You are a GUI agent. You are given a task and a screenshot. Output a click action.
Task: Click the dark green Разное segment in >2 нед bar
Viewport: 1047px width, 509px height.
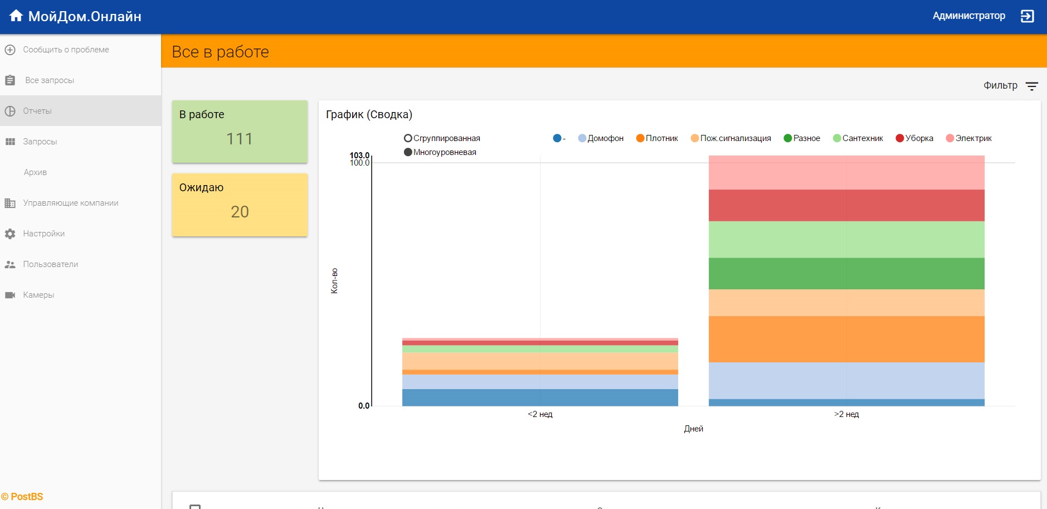(x=846, y=273)
